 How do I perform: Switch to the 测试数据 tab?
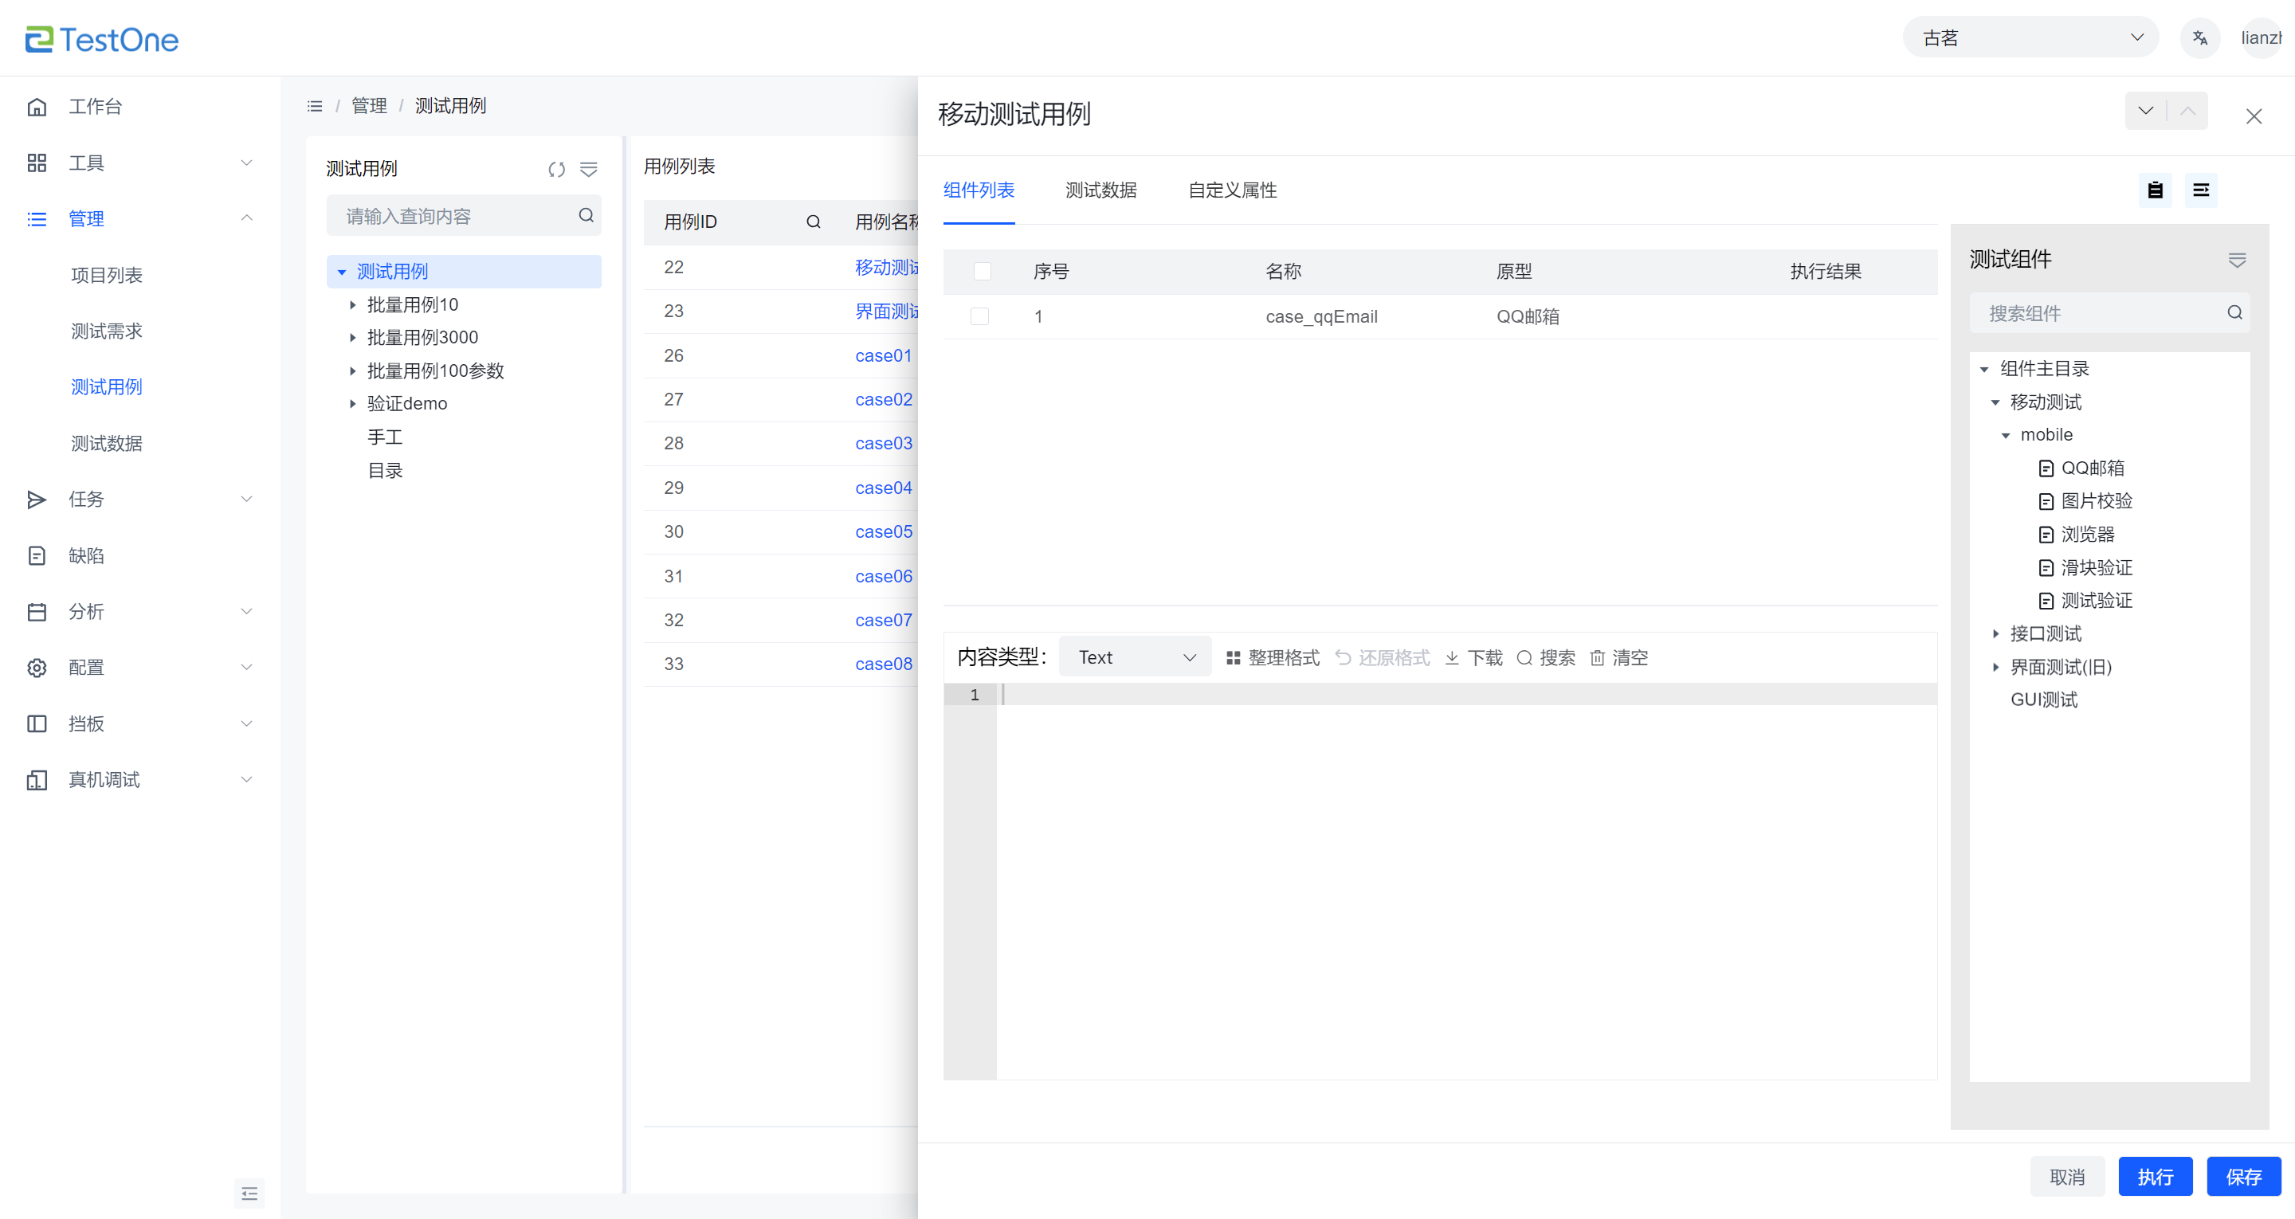(1101, 190)
